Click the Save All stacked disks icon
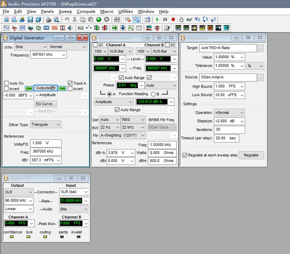Viewport: 290px width, 254px height. pyautogui.click(x=38, y=19)
